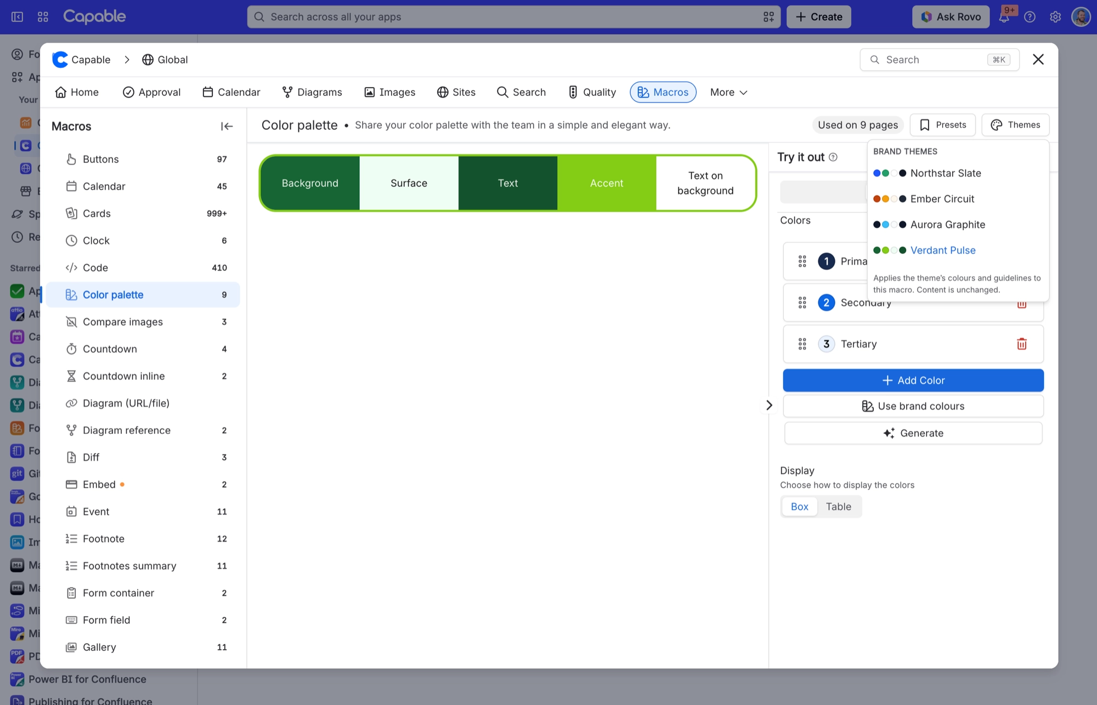Open the Compare images macro

[143, 322]
